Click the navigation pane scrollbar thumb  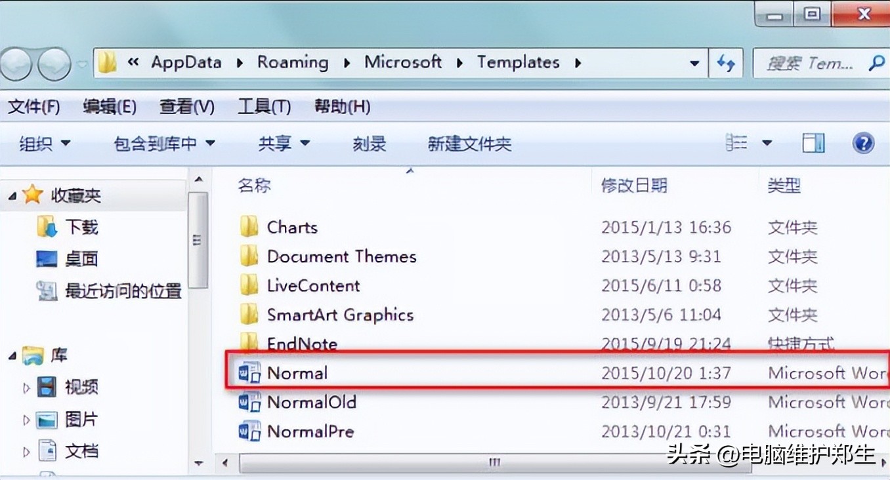198,240
